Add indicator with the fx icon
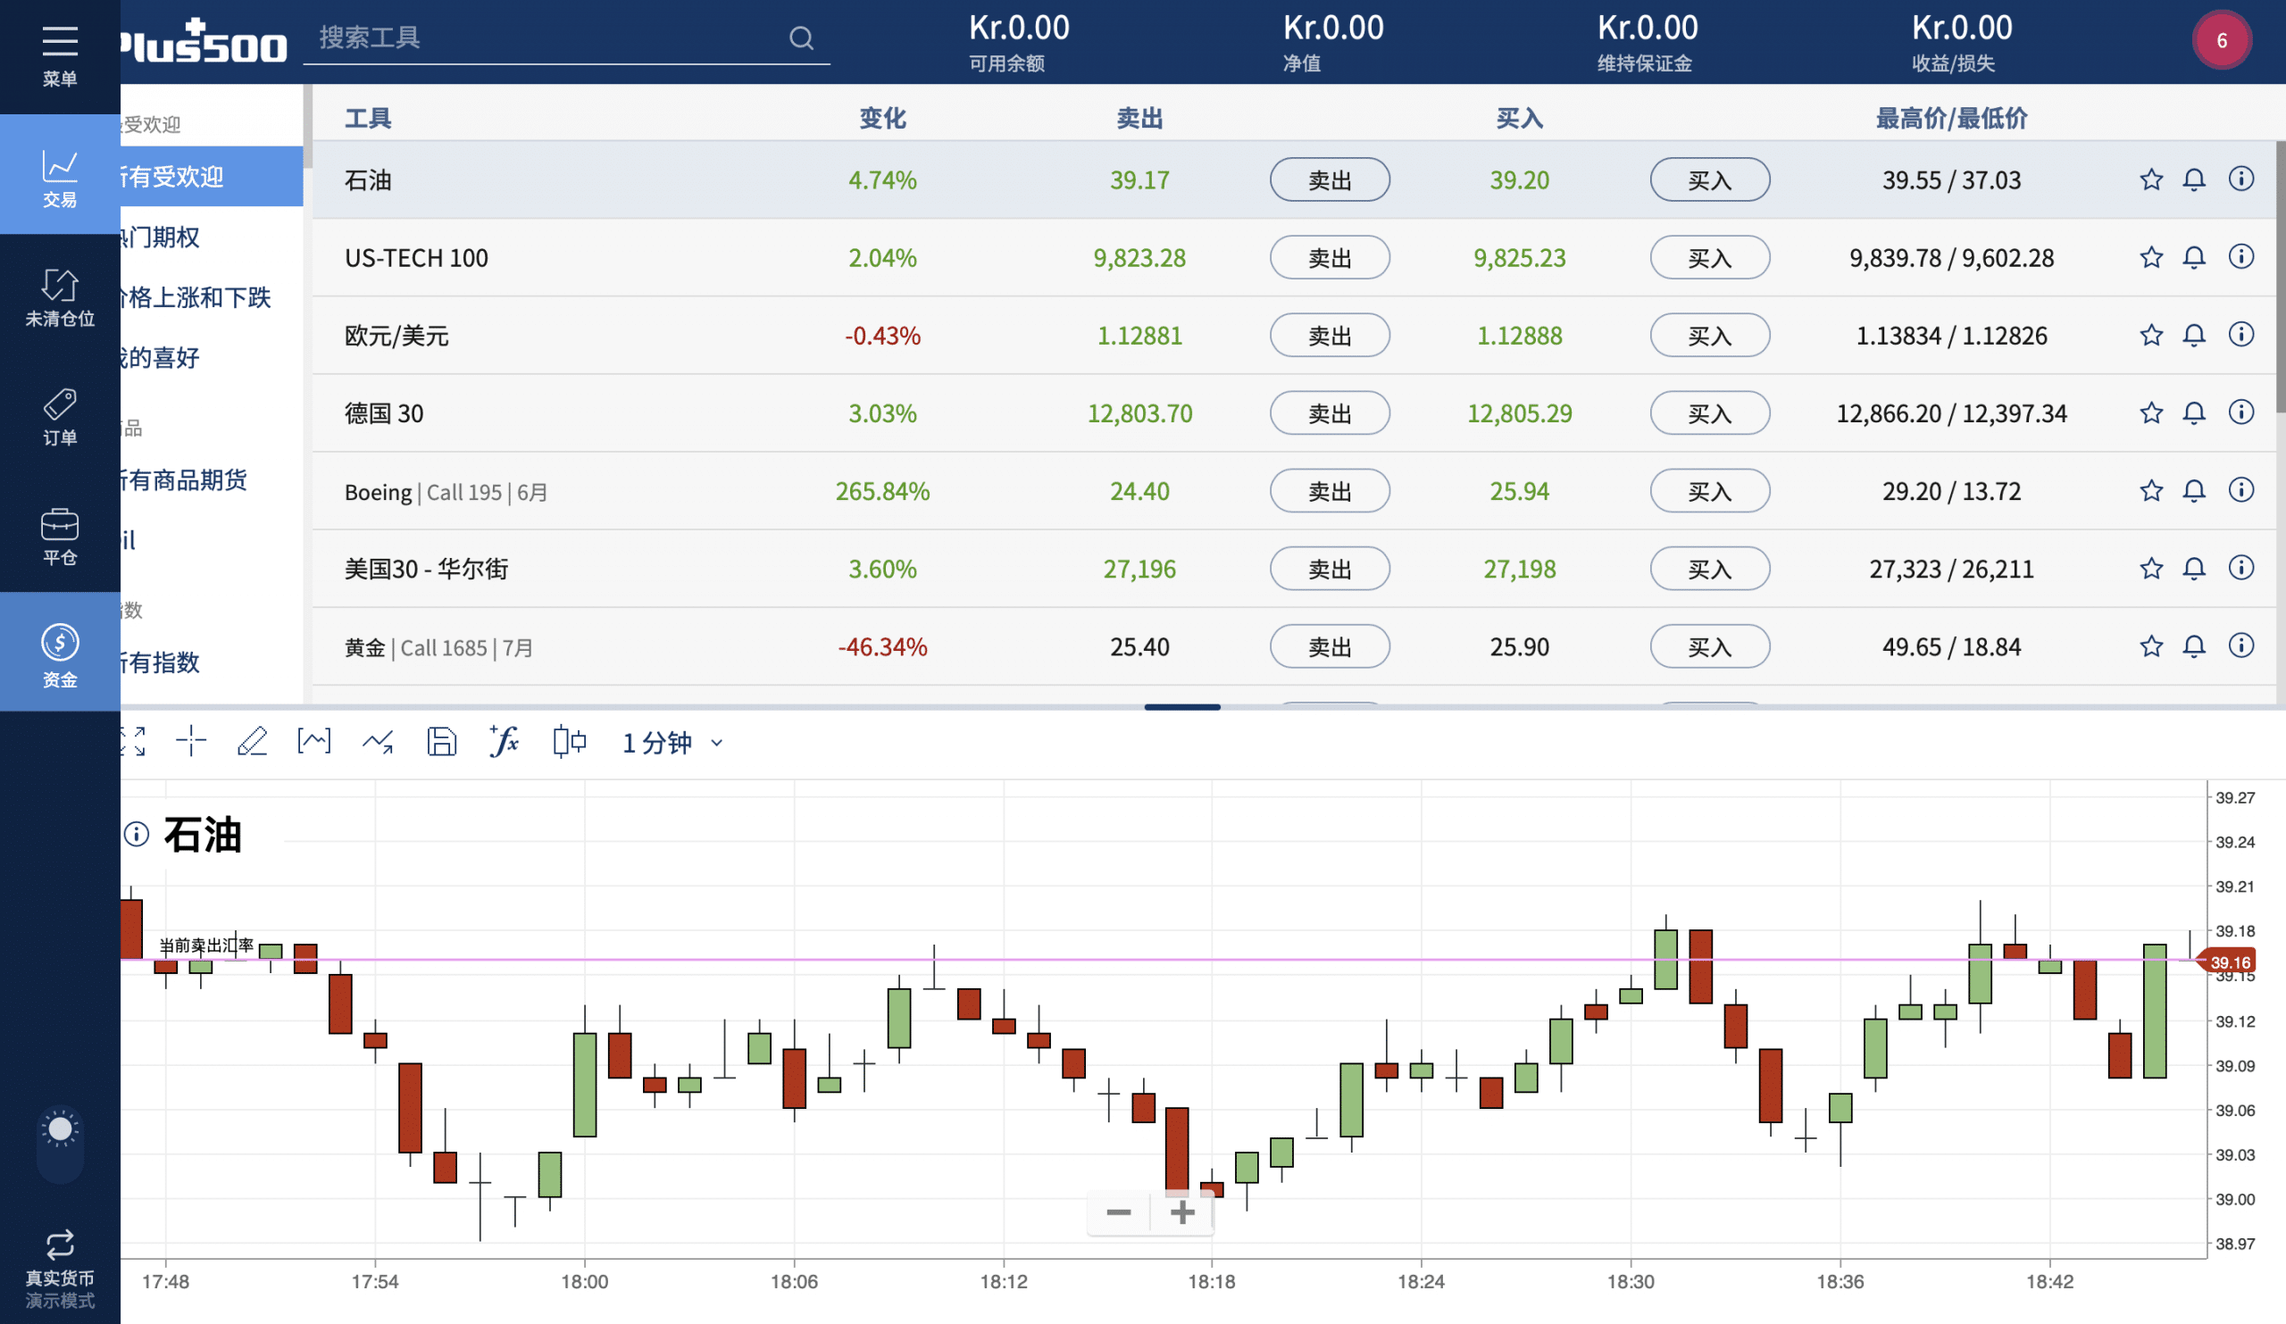The width and height of the screenshot is (2286, 1324). [504, 741]
